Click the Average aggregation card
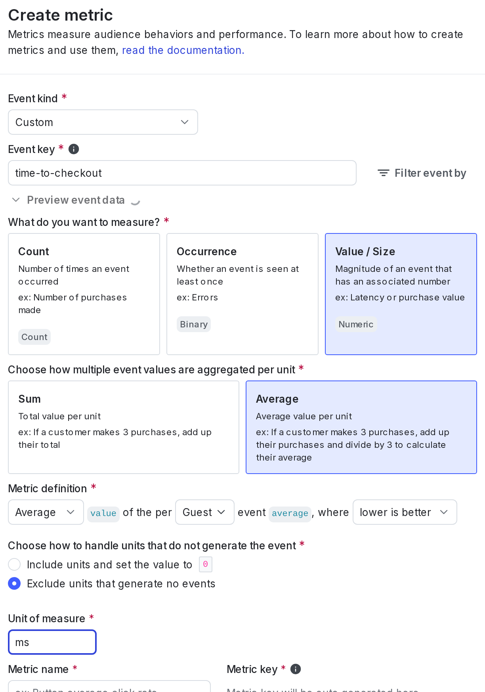485x692 pixels. [x=361, y=427]
